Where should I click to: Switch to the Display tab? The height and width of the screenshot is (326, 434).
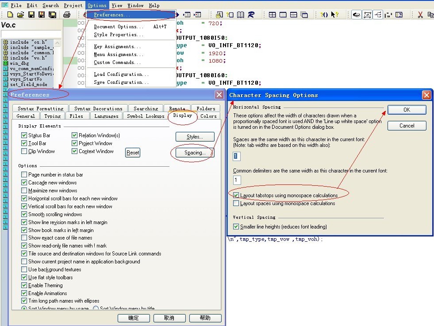[x=183, y=116]
